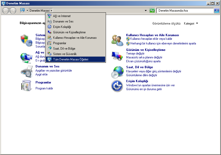Maximize the Denetim Masası window
The height and width of the screenshot is (155, 221).
click(213, 3)
